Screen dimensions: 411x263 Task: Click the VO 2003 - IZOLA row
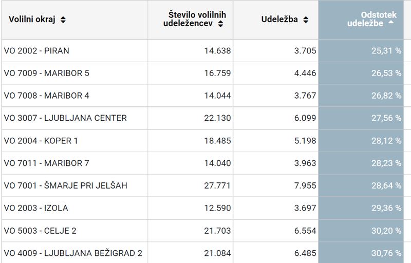pyautogui.click(x=36, y=208)
